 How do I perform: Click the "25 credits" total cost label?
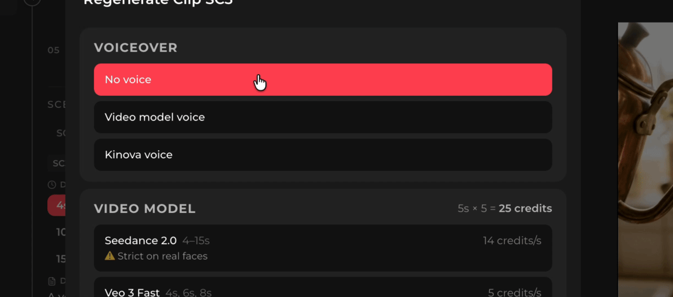pyautogui.click(x=525, y=208)
